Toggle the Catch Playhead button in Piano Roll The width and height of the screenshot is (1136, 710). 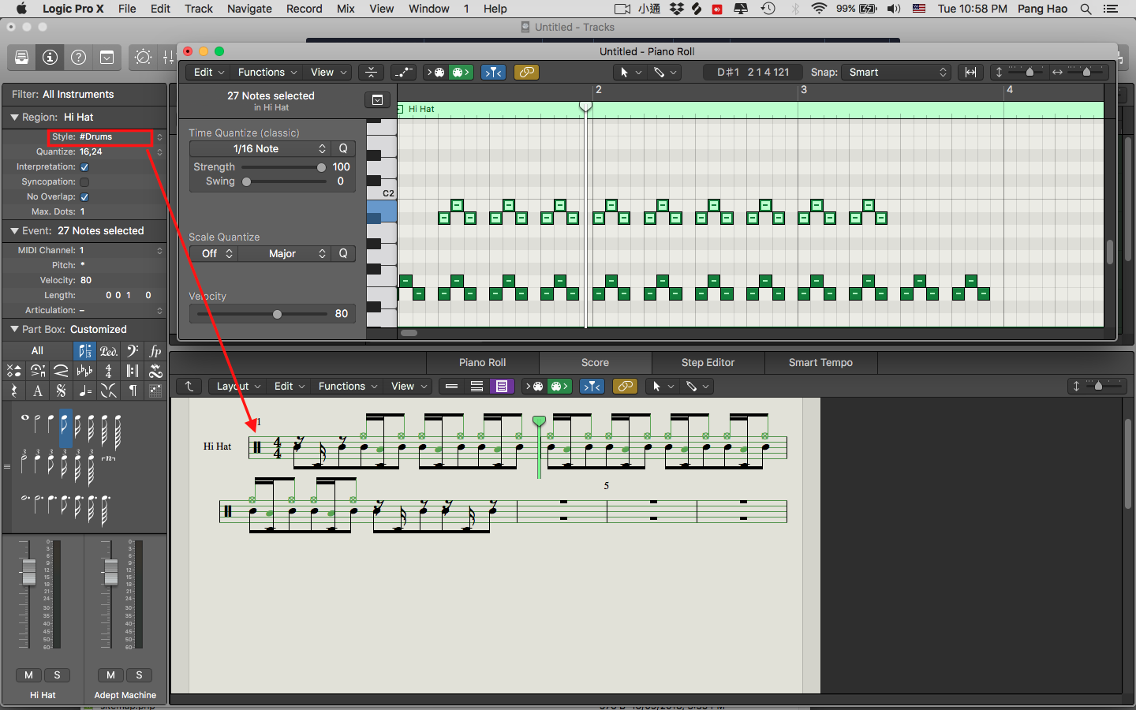tap(493, 72)
